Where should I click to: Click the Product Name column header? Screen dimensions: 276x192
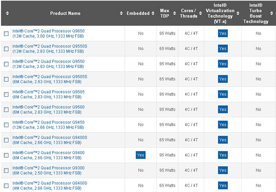pos(65,13)
